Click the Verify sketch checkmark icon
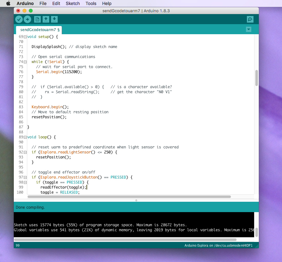The height and width of the screenshot is (262, 282). (x=19, y=19)
